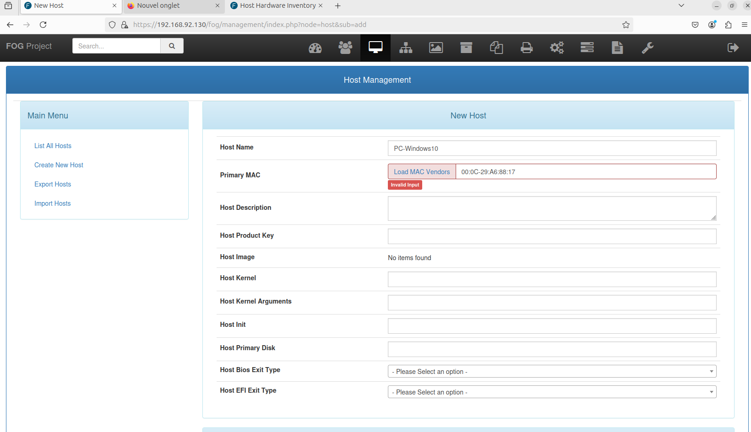
Task: Open the Groups hierarchy icon
Action: tap(406, 48)
